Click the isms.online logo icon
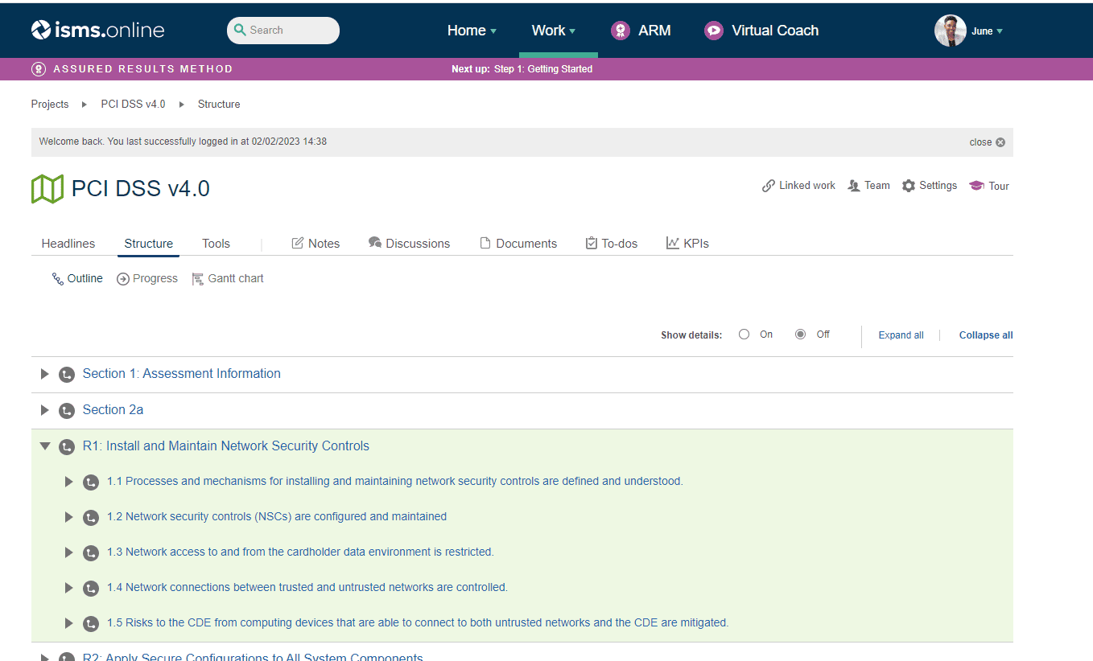 41,31
